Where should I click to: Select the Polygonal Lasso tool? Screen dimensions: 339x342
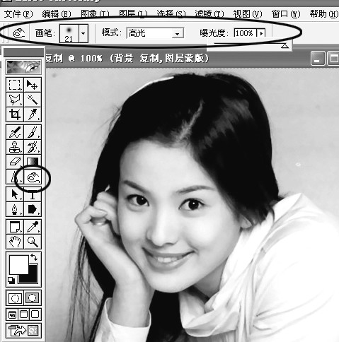pos(15,100)
